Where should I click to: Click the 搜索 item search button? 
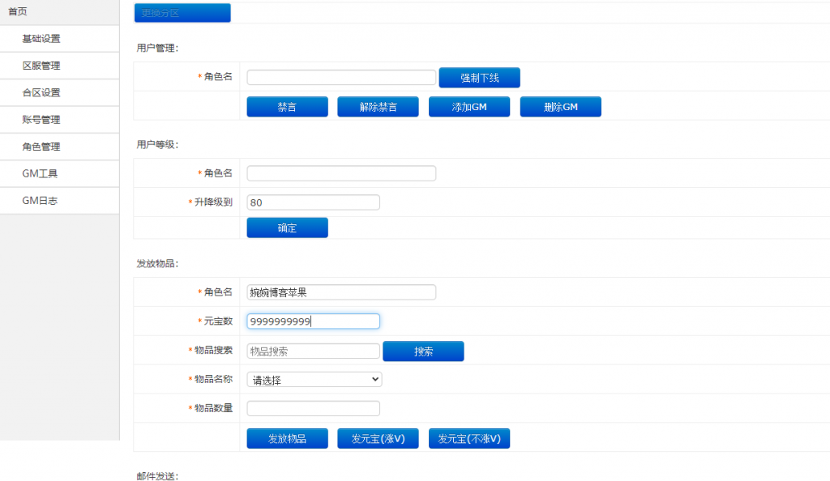coord(423,351)
